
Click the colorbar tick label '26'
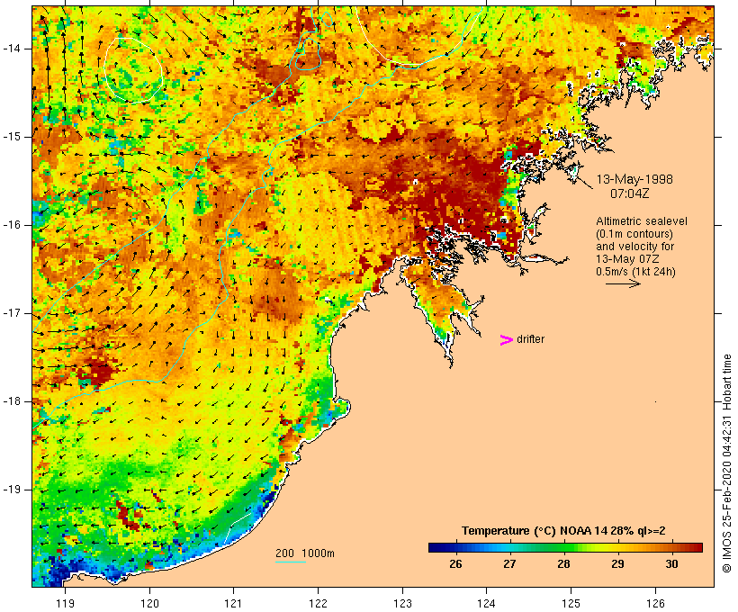point(455,563)
